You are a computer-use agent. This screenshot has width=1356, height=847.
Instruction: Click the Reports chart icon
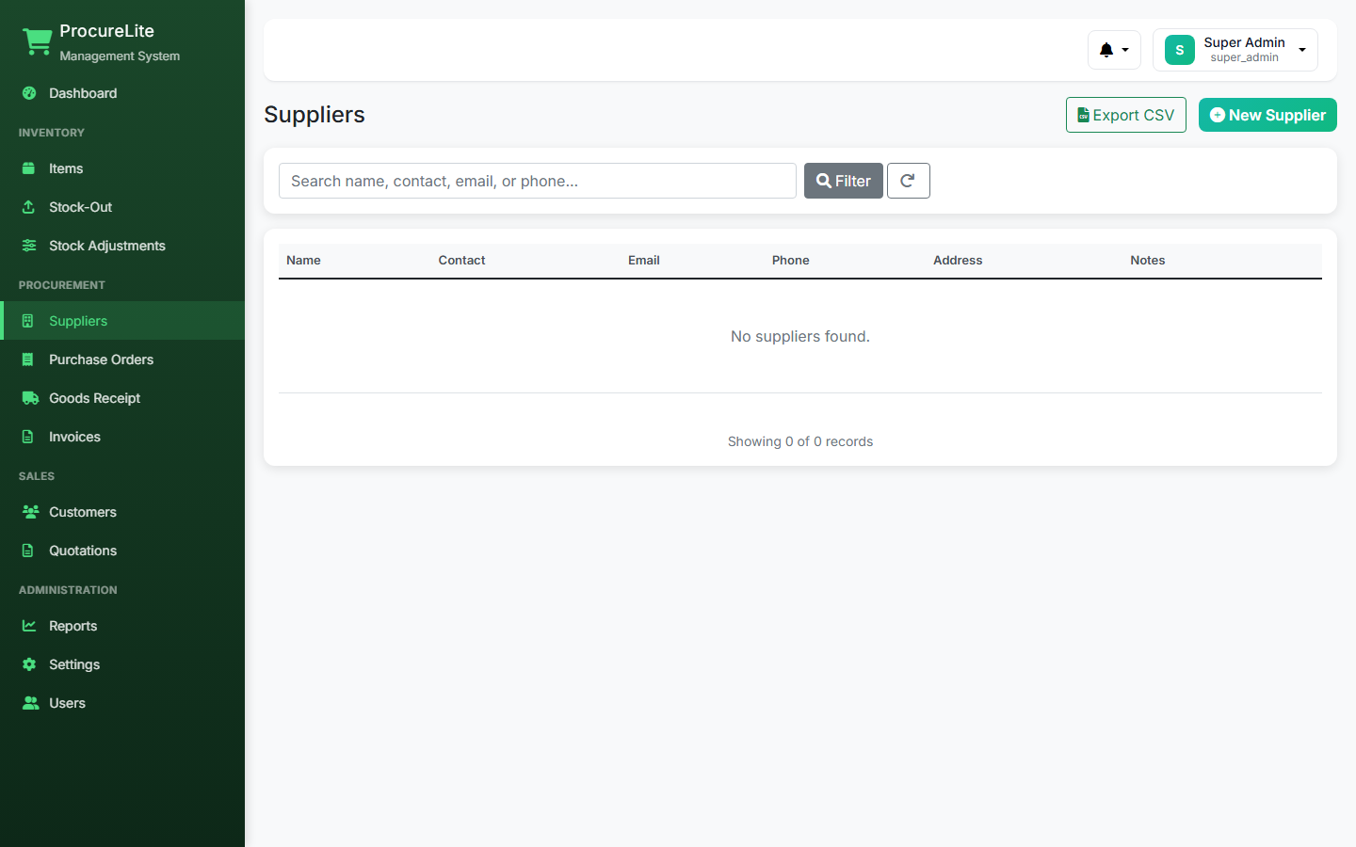tap(29, 626)
